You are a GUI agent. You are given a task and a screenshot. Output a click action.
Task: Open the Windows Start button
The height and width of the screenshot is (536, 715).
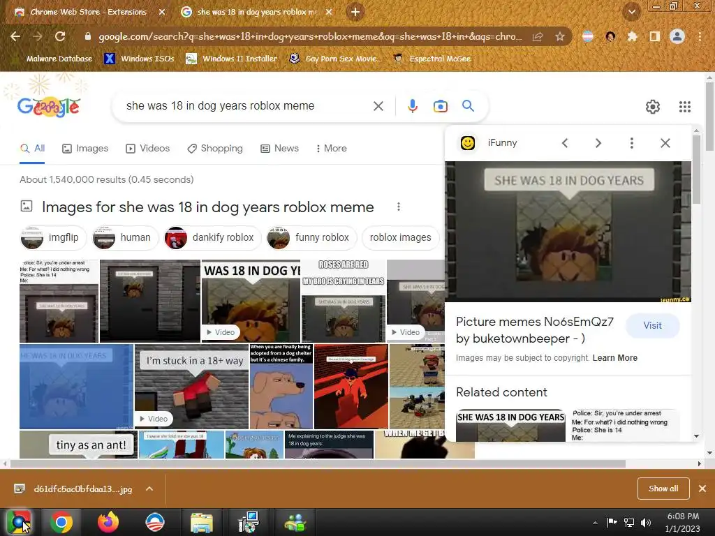point(19,522)
